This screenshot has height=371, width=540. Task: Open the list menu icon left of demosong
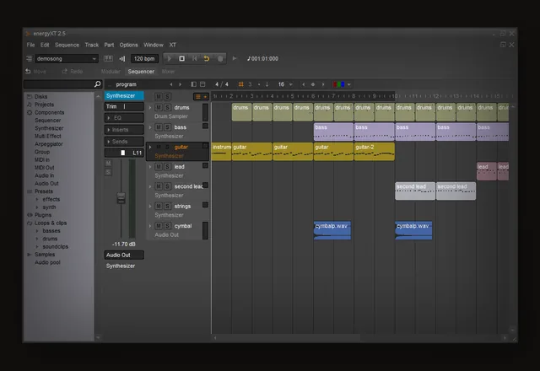pyautogui.click(x=30, y=58)
